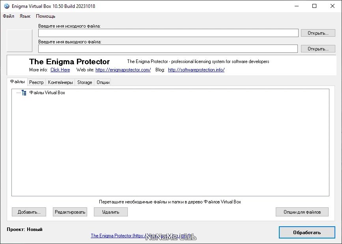Open Опции для файлов

point(302,212)
